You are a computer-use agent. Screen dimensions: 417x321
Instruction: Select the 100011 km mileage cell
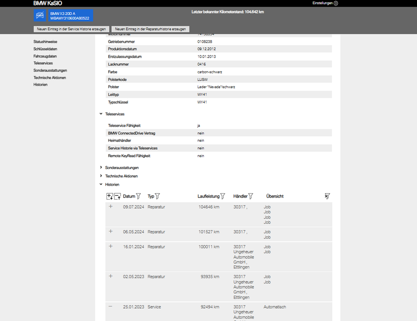[x=209, y=247]
